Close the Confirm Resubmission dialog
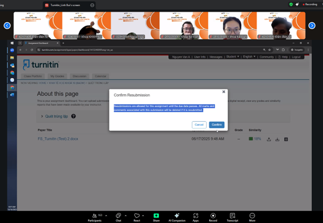This screenshot has width=323, height=223. (x=224, y=92)
